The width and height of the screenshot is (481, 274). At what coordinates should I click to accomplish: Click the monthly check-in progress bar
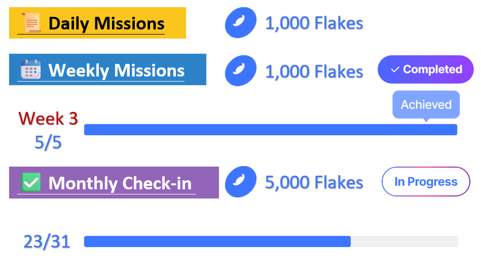point(270,242)
